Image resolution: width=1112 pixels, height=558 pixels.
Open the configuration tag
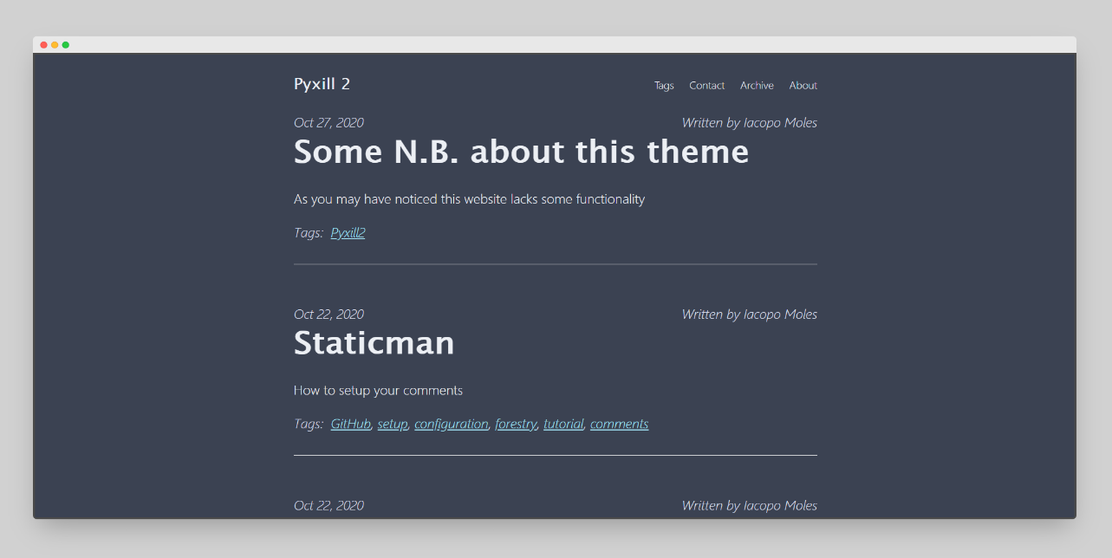coord(452,424)
